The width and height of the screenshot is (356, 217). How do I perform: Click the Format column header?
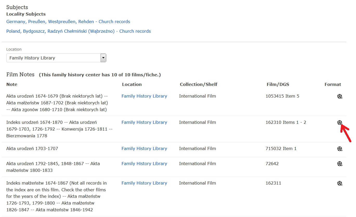[333, 84]
